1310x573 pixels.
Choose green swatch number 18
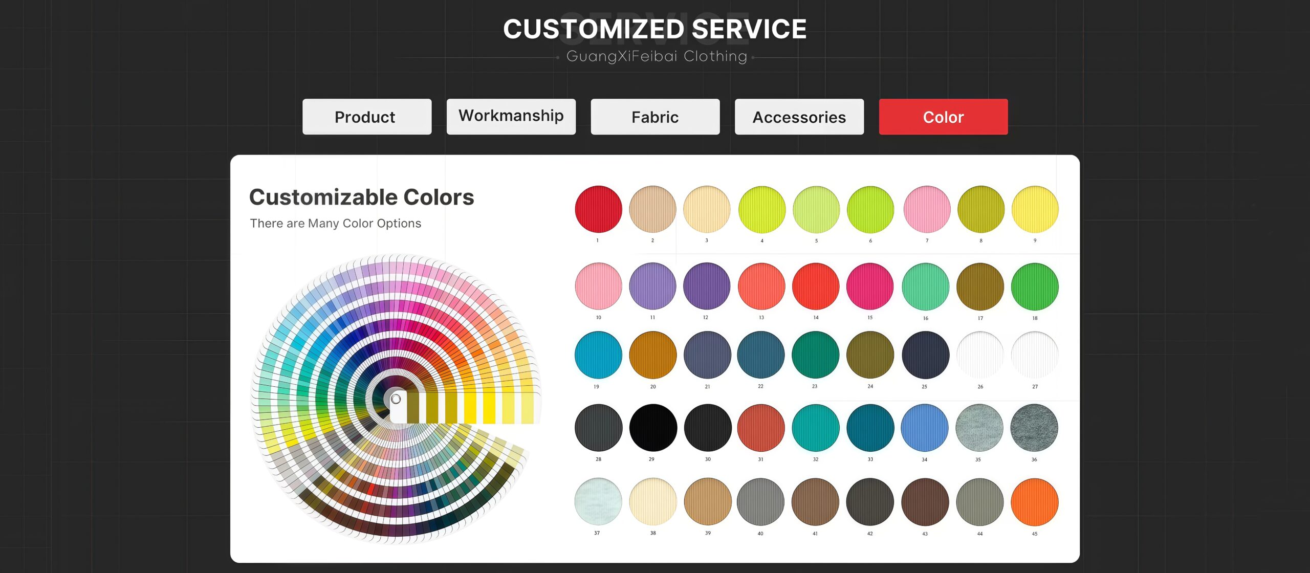1034,286
